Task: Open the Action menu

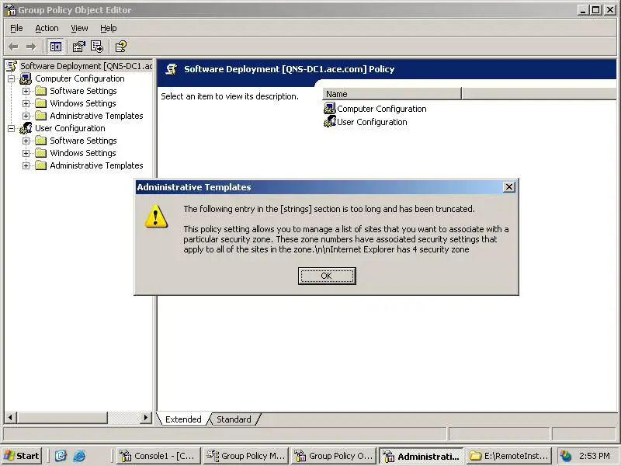Action: [47, 28]
